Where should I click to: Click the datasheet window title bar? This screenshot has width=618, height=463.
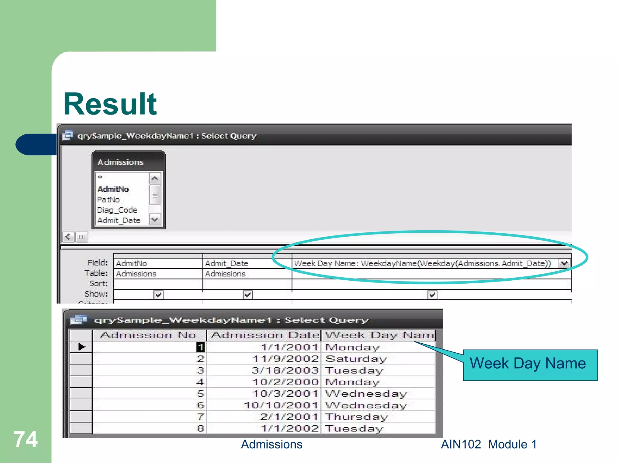tap(253, 320)
